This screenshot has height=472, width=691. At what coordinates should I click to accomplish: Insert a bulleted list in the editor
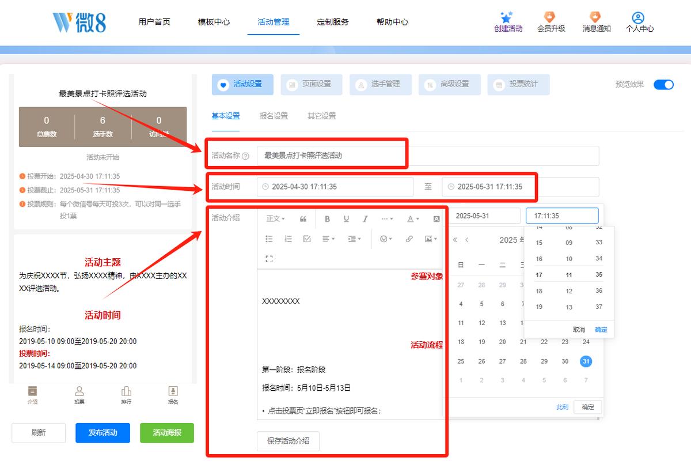point(269,239)
